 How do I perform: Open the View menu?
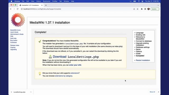(32, 1)
